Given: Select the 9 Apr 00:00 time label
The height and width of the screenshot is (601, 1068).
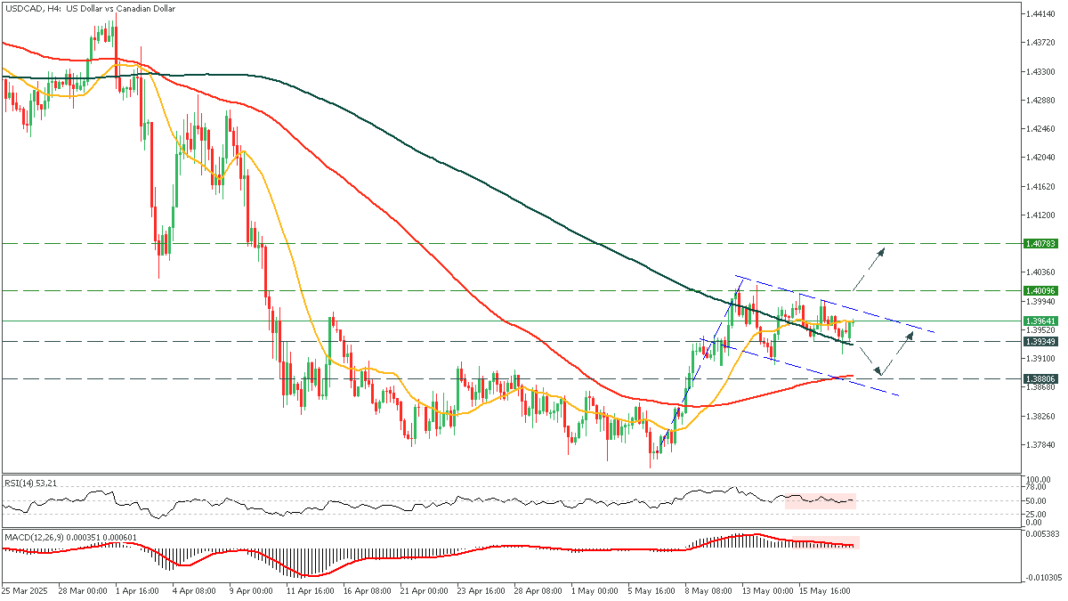Looking at the screenshot, I should click(x=252, y=590).
